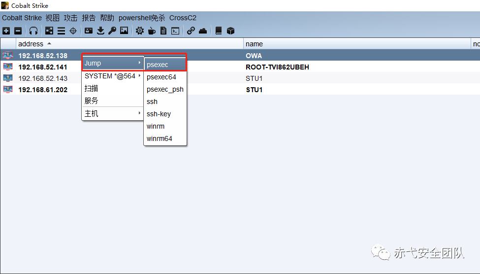Select ssh from Jump submenu

[x=165, y=102]
